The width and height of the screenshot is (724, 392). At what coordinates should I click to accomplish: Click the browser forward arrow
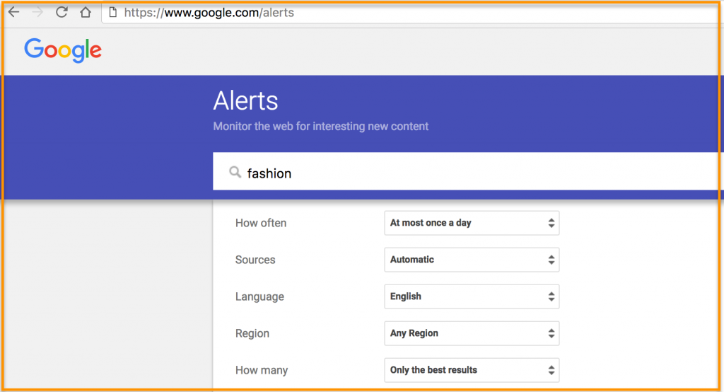(x=37, y=12)
